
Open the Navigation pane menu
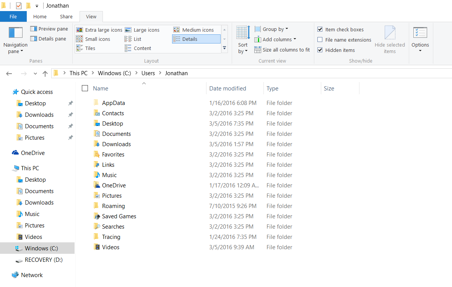(15, 40)
